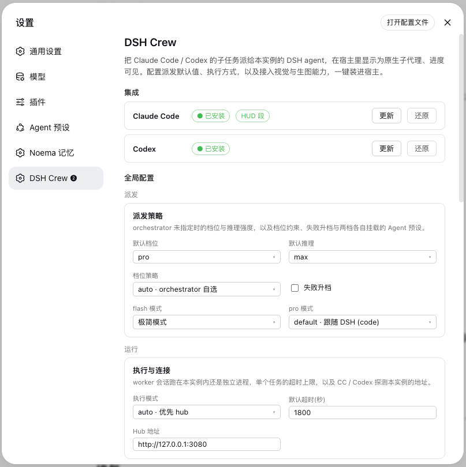Click the 设置 dialog title
The width and height of the screenshot is (466, 467).
click(25, 22)
